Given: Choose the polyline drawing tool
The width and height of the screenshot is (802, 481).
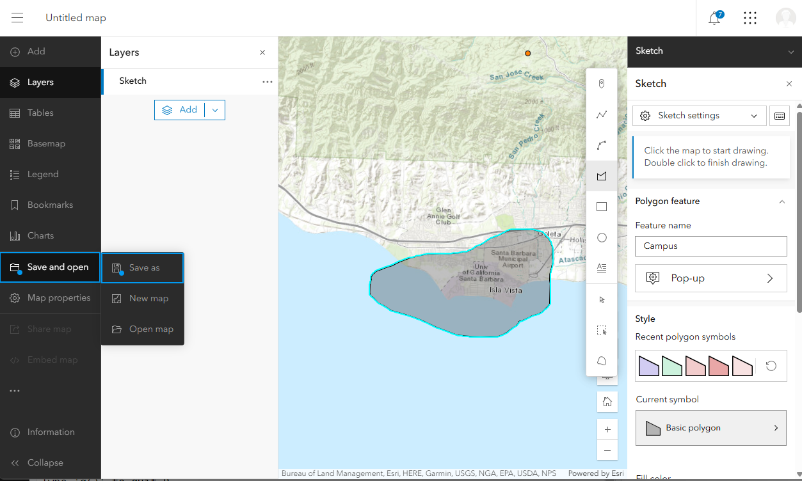Looking at the screenshot, I should coord(602,114).
